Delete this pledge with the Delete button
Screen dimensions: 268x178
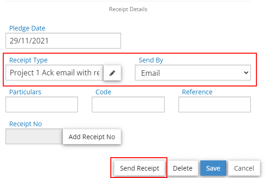pos(183,168)
